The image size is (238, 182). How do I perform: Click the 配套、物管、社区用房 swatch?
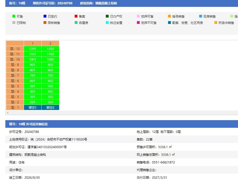coord(169,23)
